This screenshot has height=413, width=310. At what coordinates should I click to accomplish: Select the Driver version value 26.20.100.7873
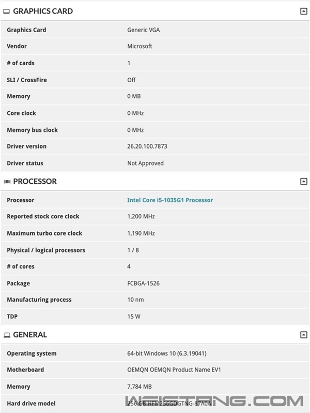point(147,146)
